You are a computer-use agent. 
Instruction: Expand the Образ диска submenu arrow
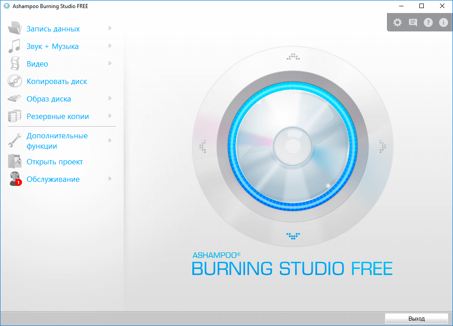tap(110, 98)
